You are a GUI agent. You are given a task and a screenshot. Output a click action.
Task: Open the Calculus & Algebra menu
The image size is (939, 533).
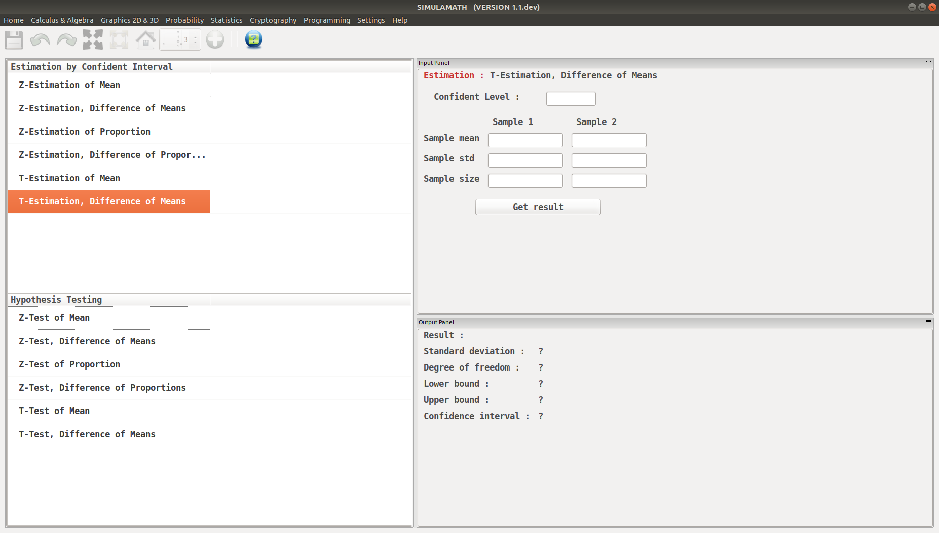(62, 20)
